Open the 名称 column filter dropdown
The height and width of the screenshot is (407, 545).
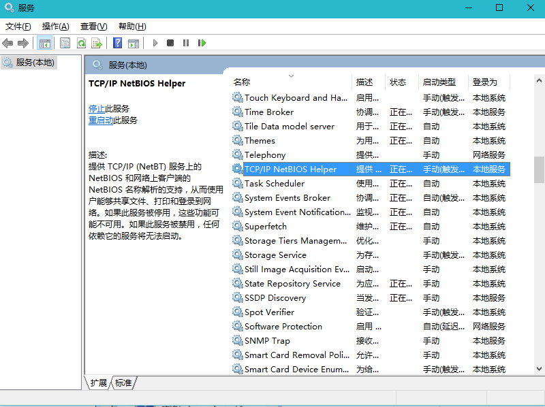tap(292, 76)
